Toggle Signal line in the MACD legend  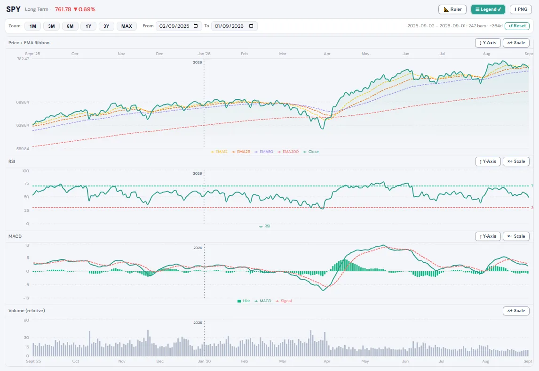284,301
